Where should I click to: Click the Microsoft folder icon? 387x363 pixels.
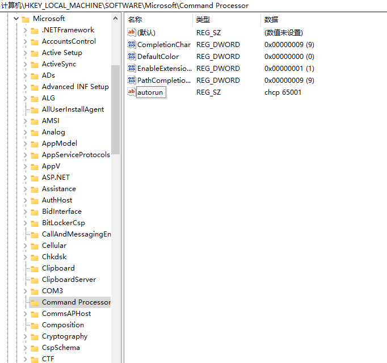(x=26, y=19)
